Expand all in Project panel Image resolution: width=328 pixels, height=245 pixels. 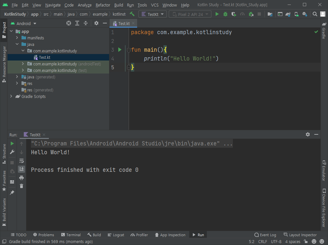click(77, 23)
